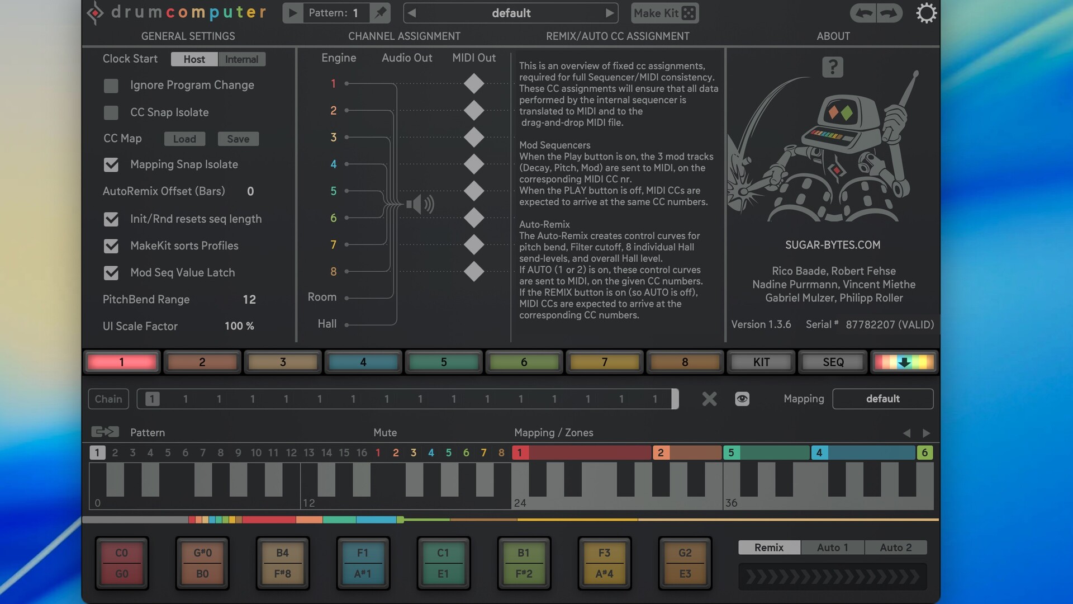Pin the current pattern with pushpin icon

380,13
